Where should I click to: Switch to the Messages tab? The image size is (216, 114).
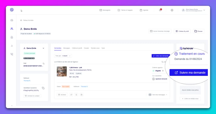click(67, 48)
